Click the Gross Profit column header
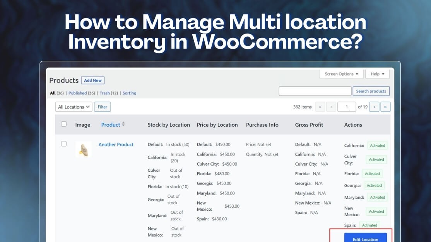Viewport: 431px width, 242px height. 309,125
